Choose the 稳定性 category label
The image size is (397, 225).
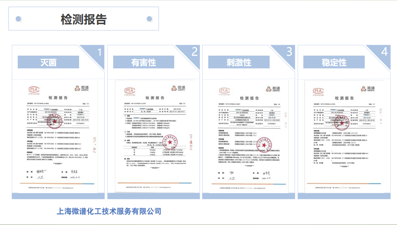point(333,62)
